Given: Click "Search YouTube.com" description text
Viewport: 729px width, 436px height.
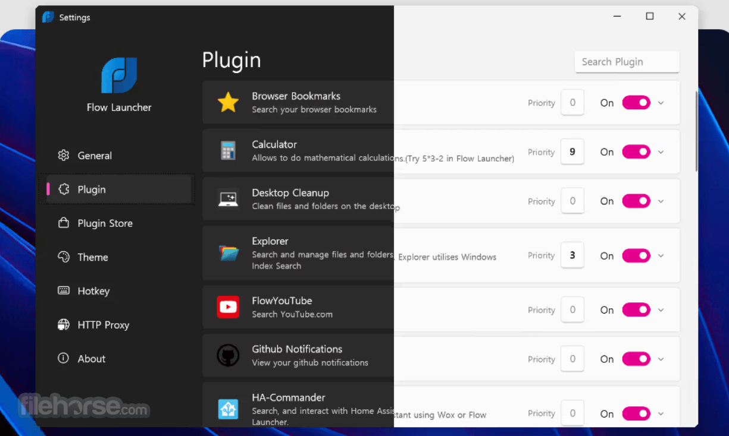Looking at the screenshot, I should pos(292,314).
